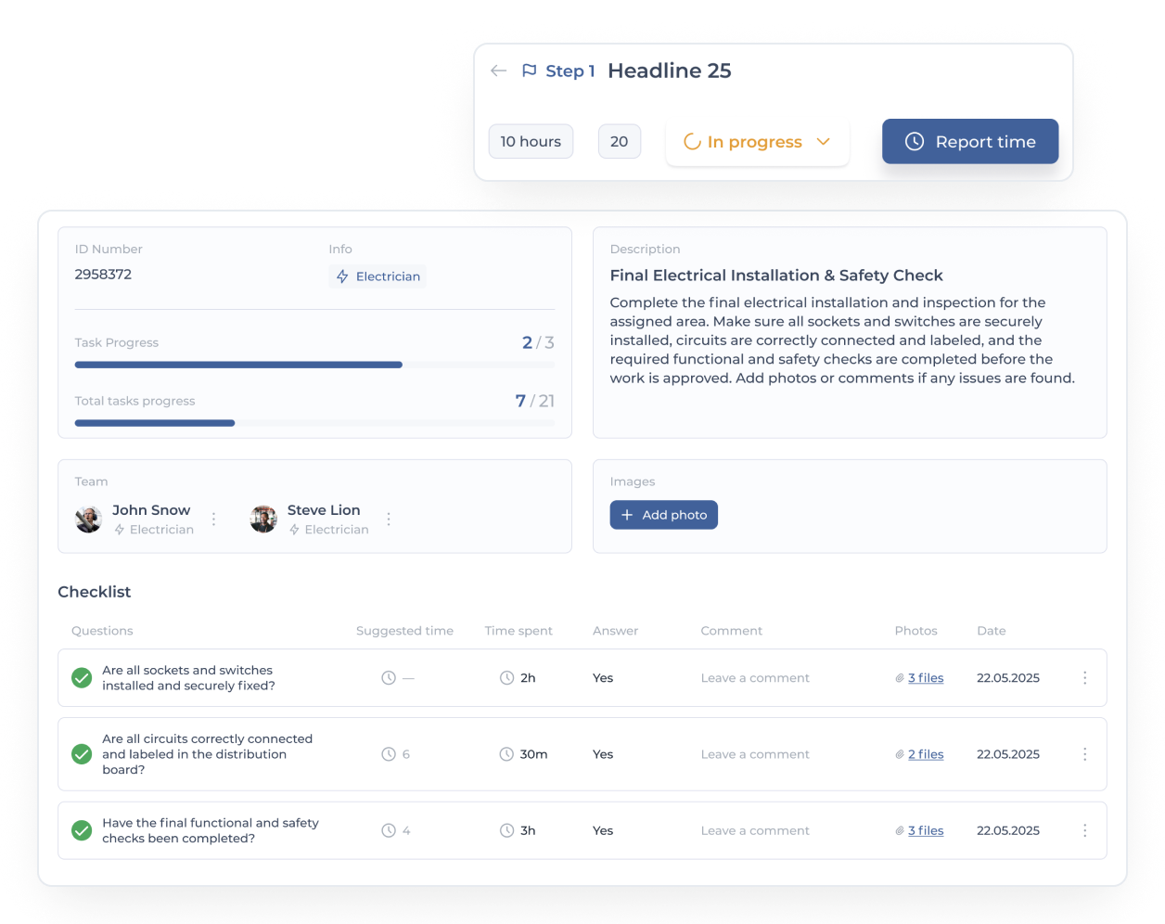Click three-dot menu on safety checks row
Screen dimensions: 1165x924
pos(1084,830)
